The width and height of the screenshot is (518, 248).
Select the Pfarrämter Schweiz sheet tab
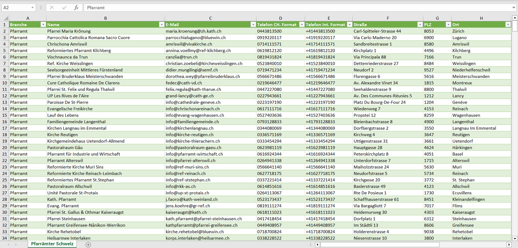(52, 244)
